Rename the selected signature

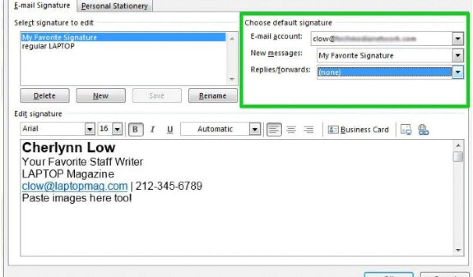tap(212, 96)
